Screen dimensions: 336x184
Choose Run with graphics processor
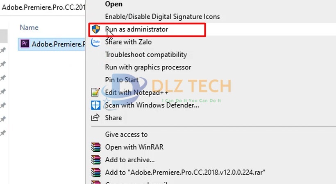pyautogui.click(x=148, y=67)
